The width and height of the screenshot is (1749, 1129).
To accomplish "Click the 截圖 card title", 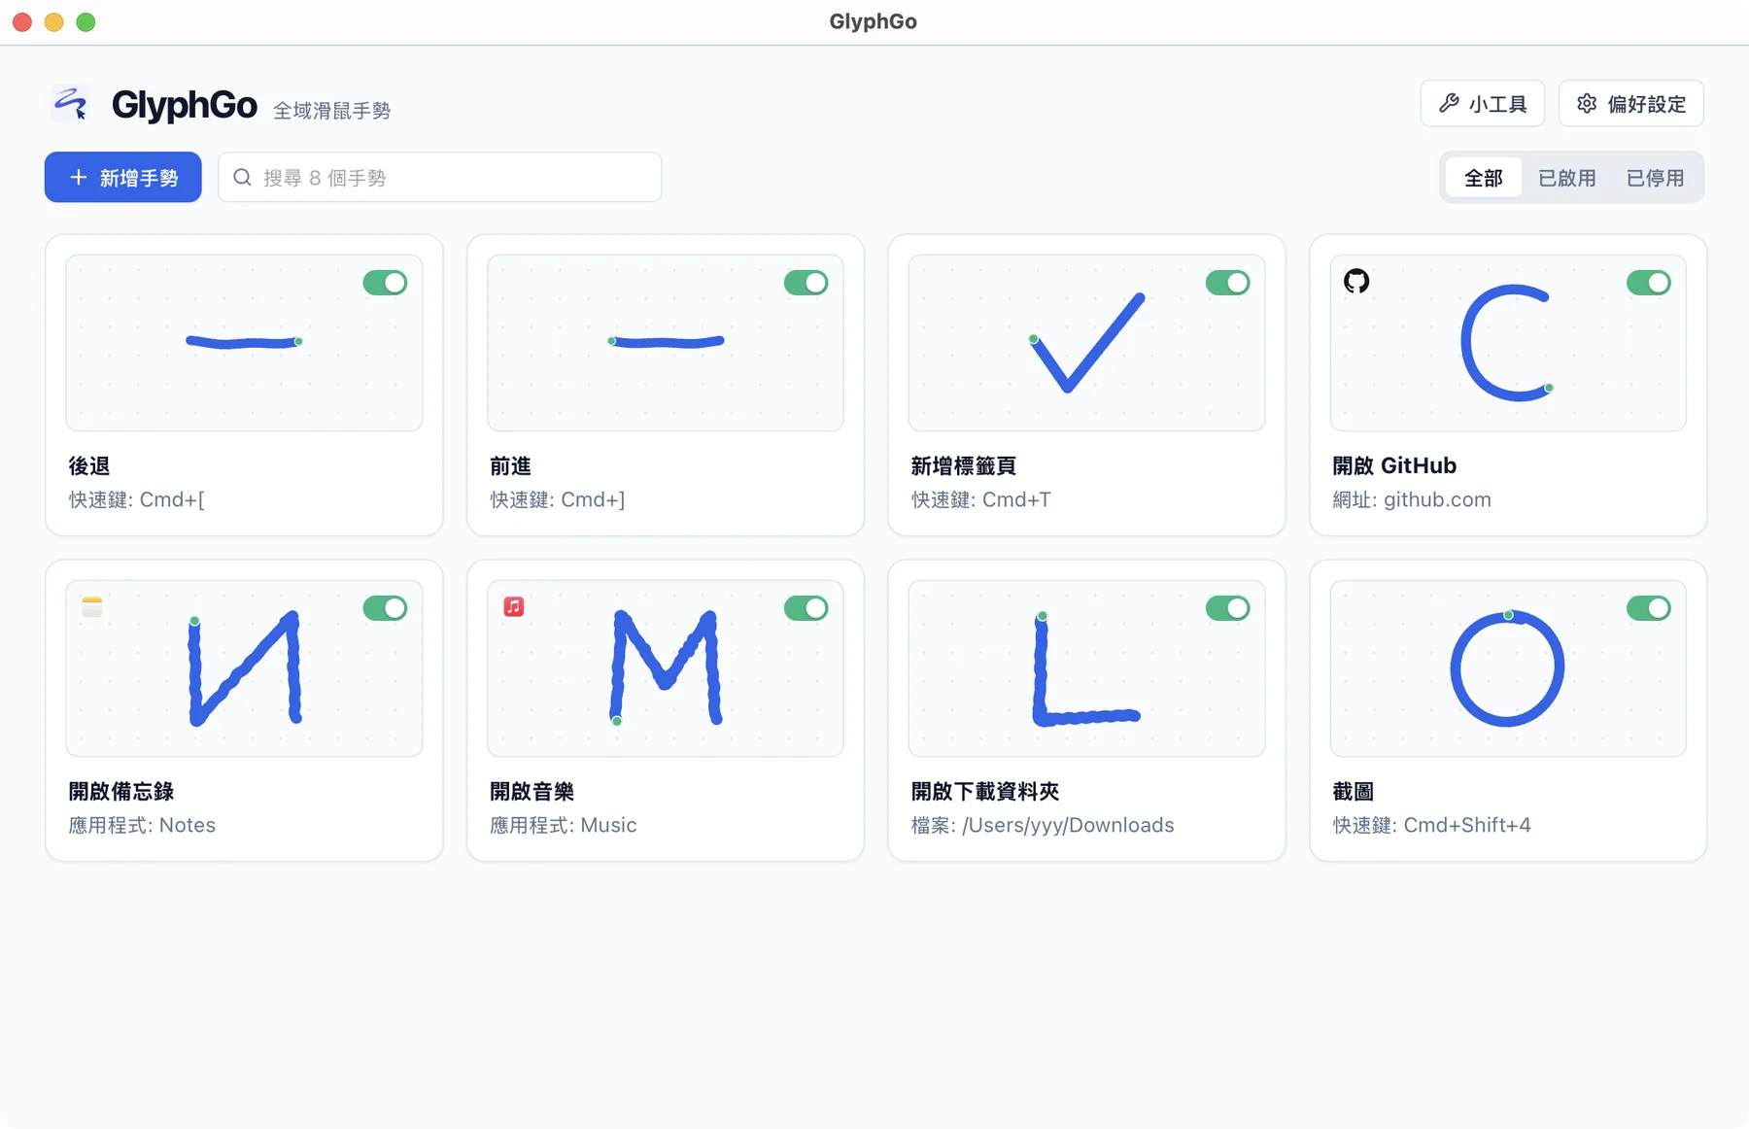I will tap(1353, 792).
